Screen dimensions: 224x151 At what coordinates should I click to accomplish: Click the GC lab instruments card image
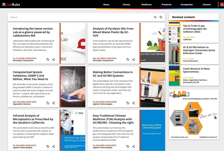[153, 87]
